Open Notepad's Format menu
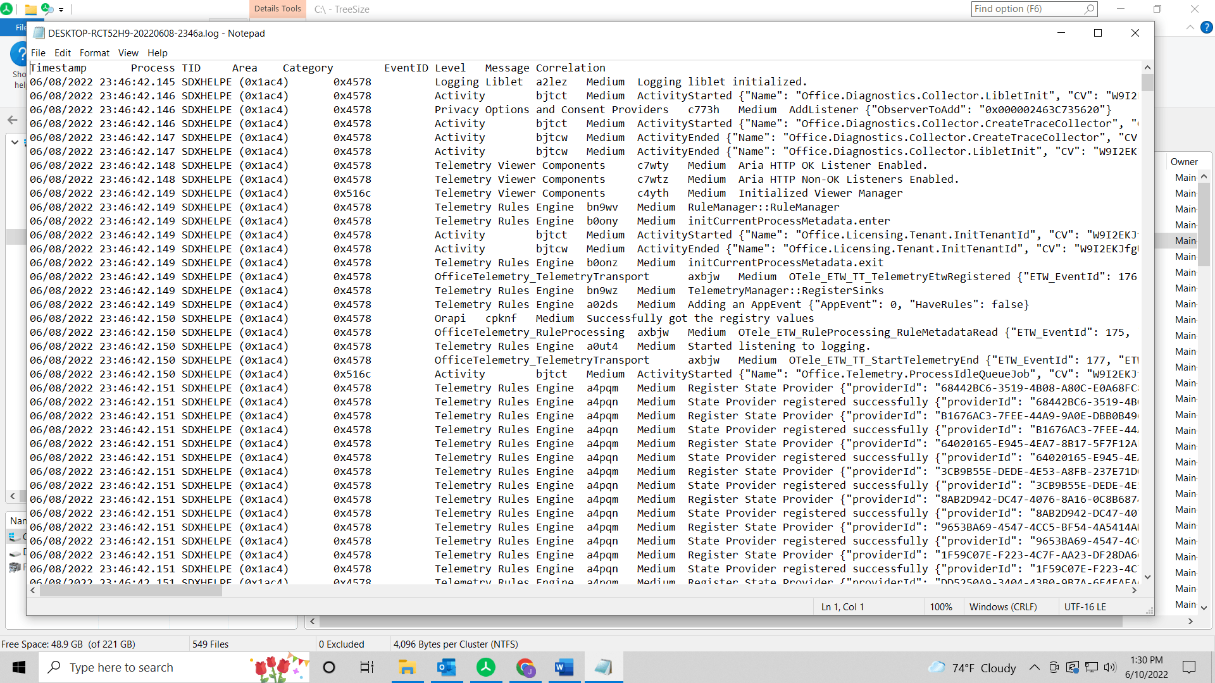This screenshot has width=1215, height=683. (94, 53)
